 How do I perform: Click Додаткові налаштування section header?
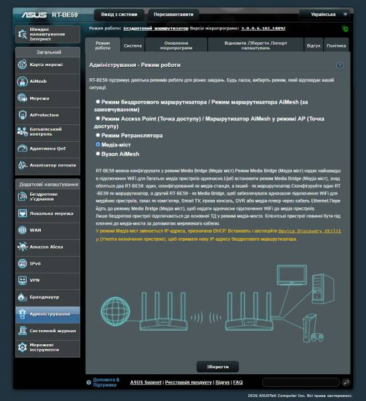[48, 184]
